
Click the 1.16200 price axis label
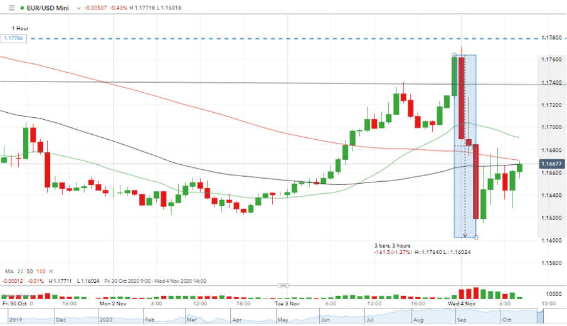tap(551, 218)
